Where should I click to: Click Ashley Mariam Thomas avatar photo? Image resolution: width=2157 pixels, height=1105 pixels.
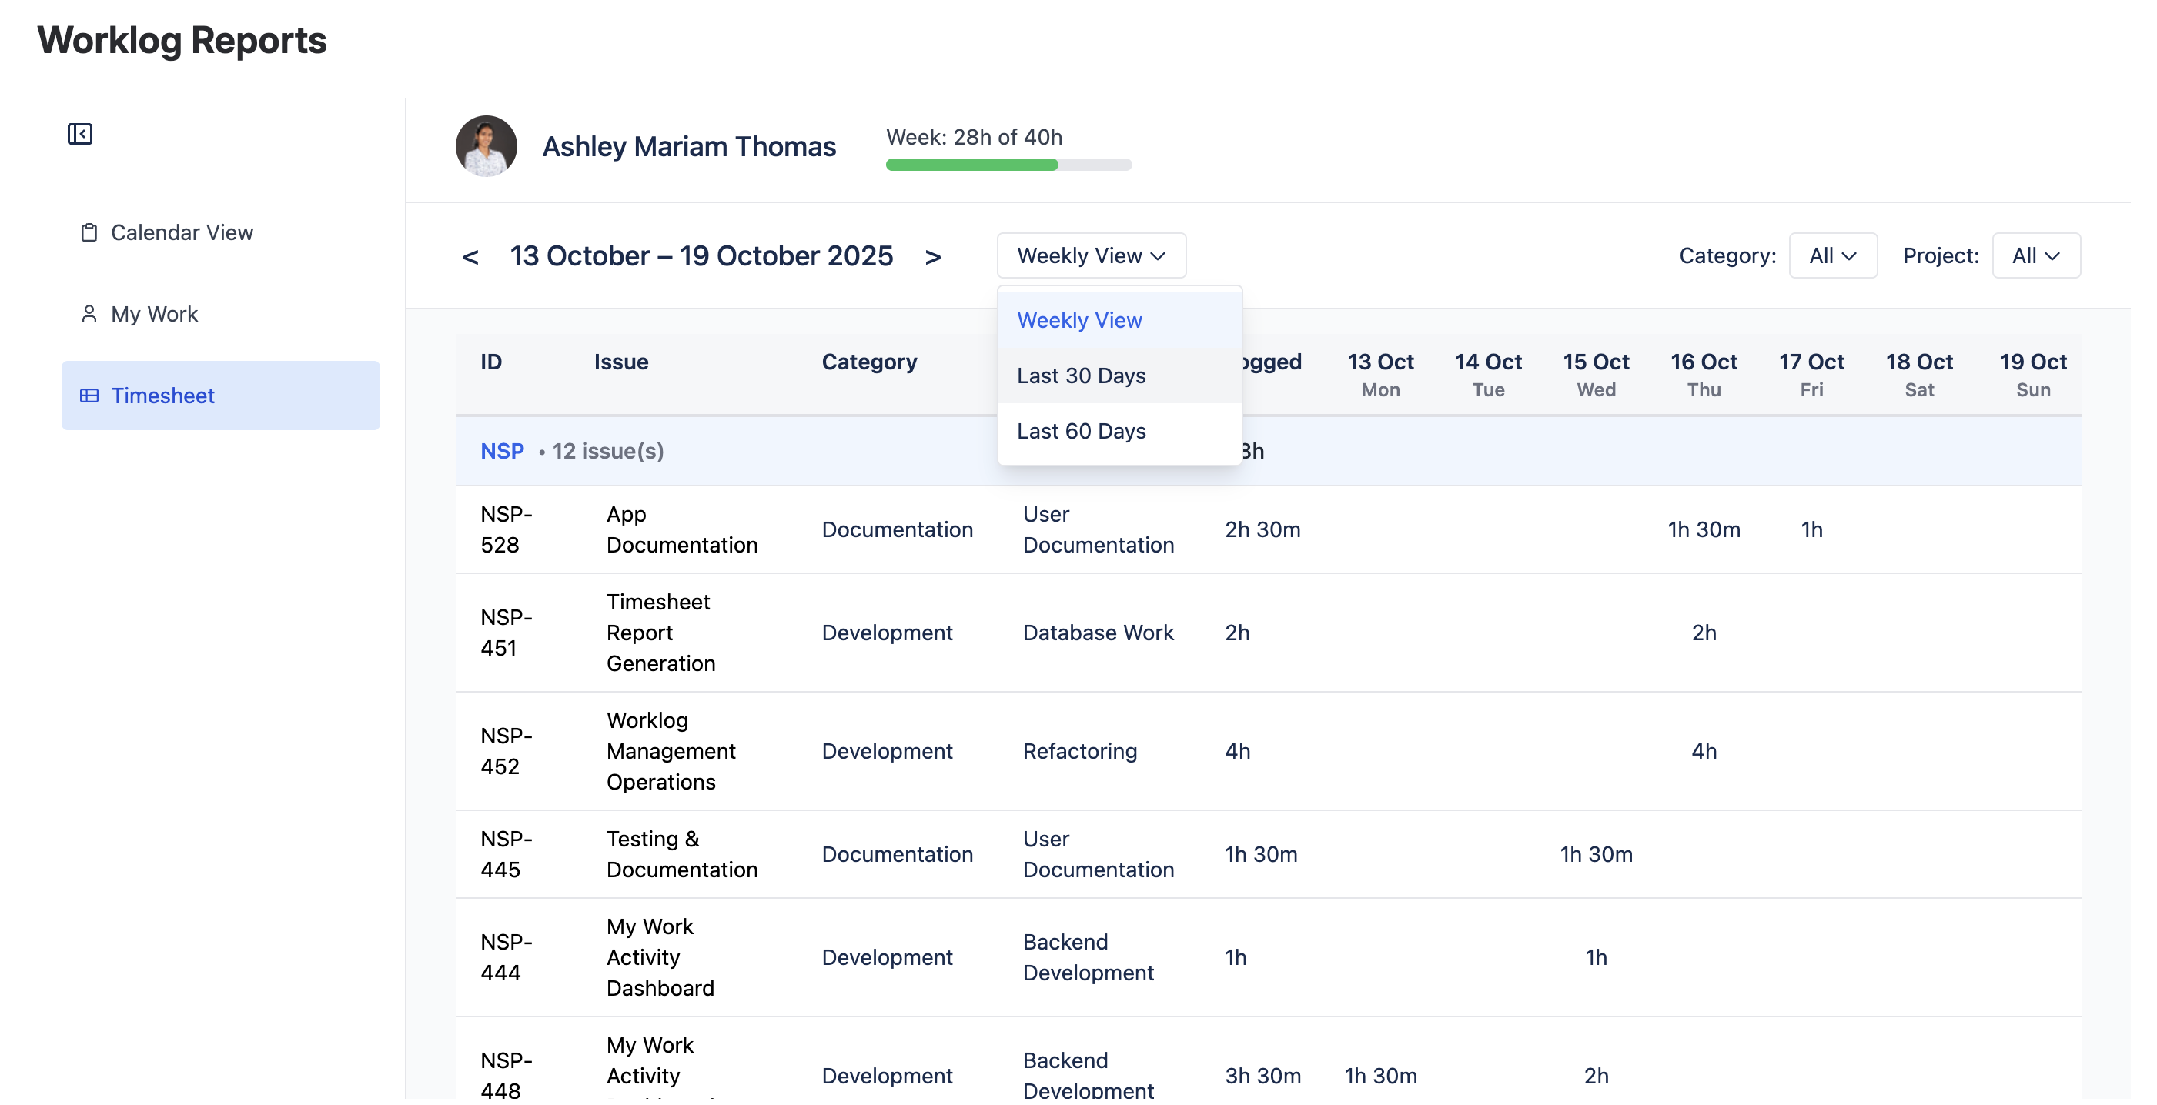[x=486, y=146]
